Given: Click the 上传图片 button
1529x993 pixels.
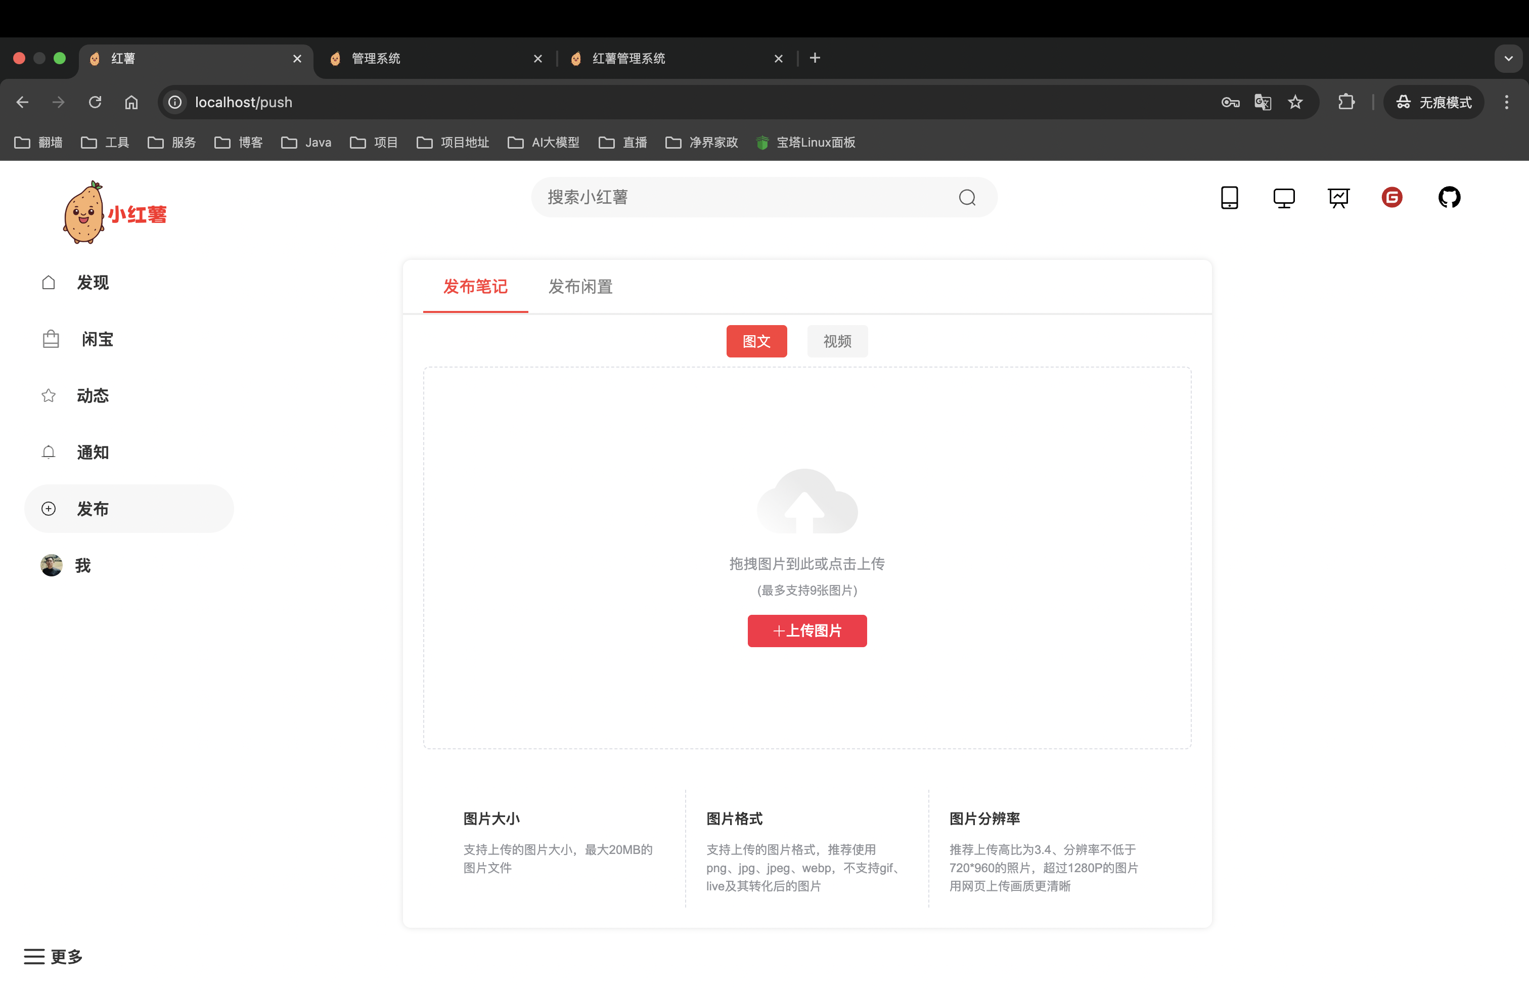Looking at the screenshot, I should tap(807, 631).
